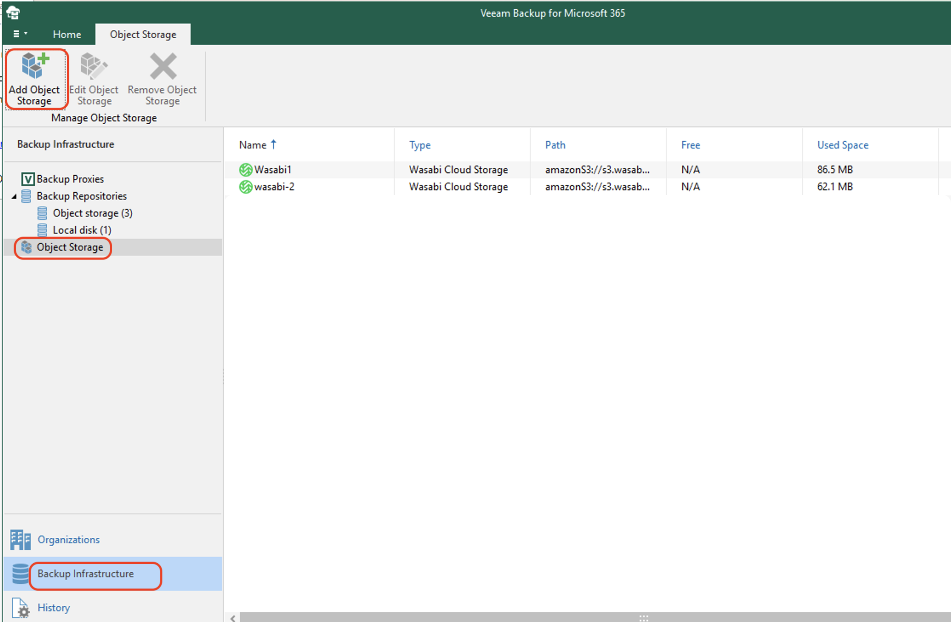Click the Object storage (3) repository icon
951x622 pixels.
[x=42, y=213]
